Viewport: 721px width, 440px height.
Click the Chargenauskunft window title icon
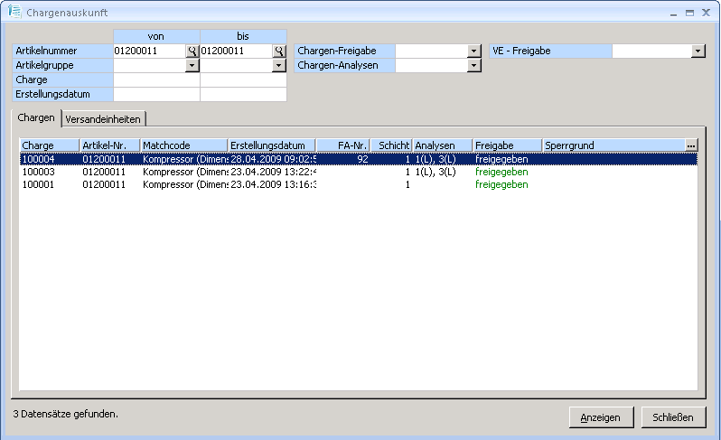pos(14,14)
